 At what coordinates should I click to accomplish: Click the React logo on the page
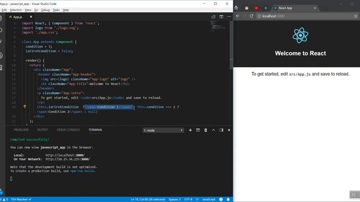(300, 35)
